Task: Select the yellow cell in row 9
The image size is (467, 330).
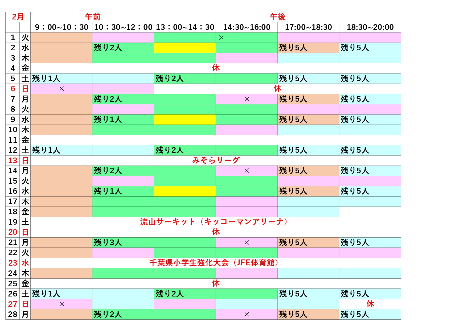Action: (185, 120)
